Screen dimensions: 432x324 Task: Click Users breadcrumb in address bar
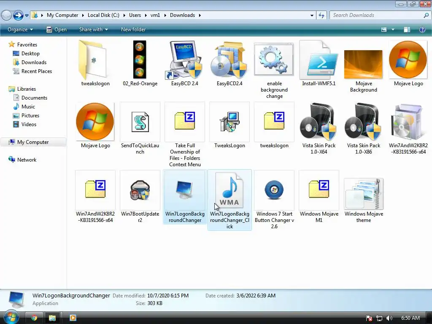135,15
